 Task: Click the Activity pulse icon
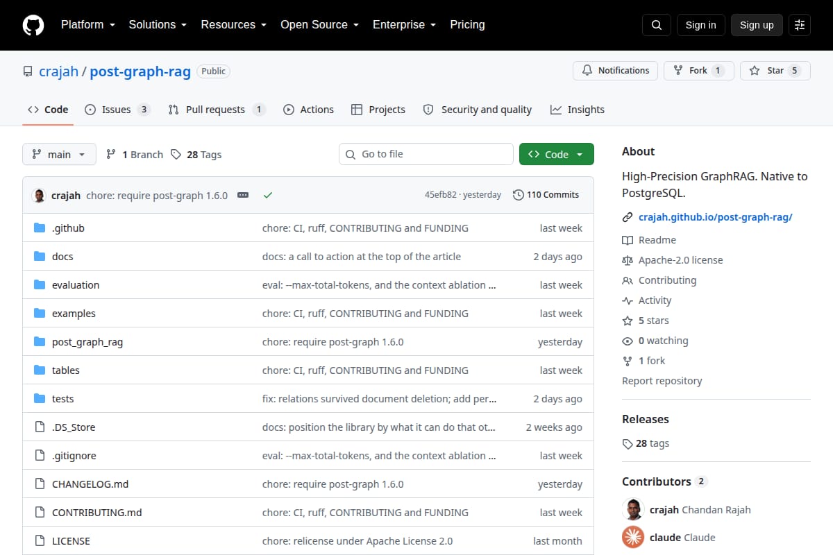(x=628, y=300)
